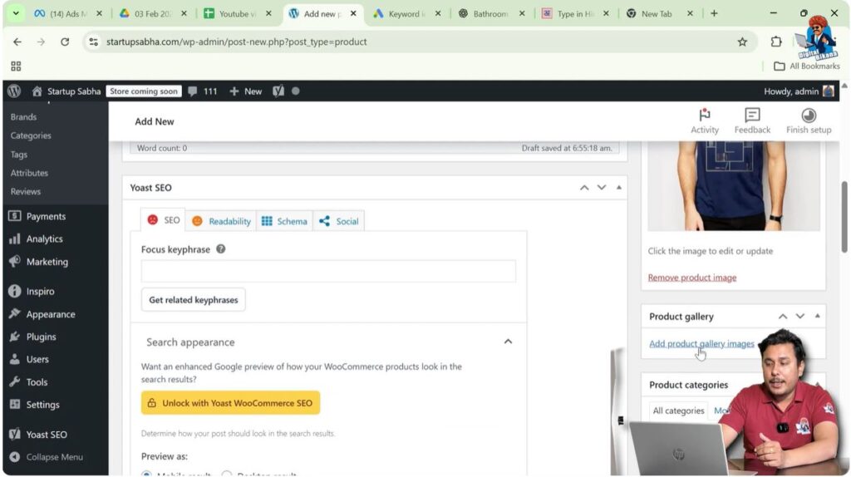Open the Activity panel

pos(705,121)
